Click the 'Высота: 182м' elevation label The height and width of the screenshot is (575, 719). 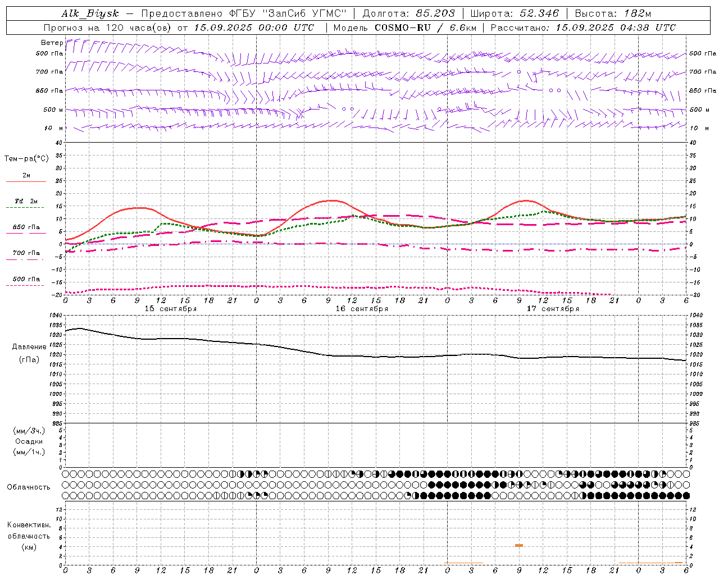point(613,13)
